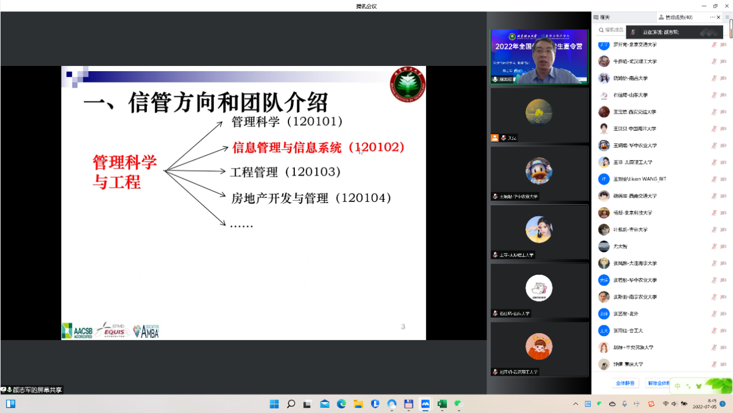This screenshot has height=413, width=733.
Task: Close the member management panel
Action: (719, 17)
